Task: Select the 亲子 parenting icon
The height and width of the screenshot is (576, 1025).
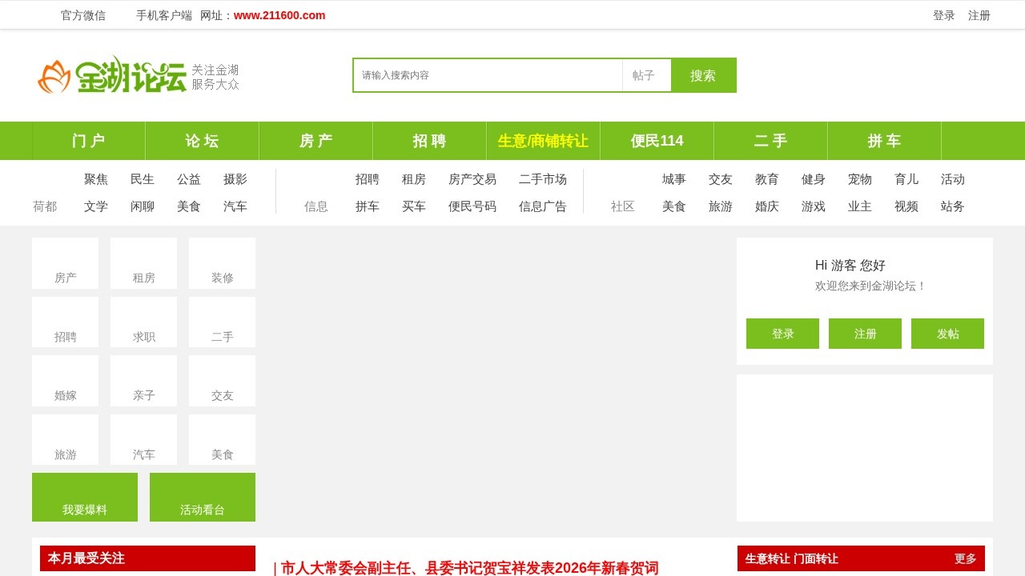Action: click(x=143, y=381)
